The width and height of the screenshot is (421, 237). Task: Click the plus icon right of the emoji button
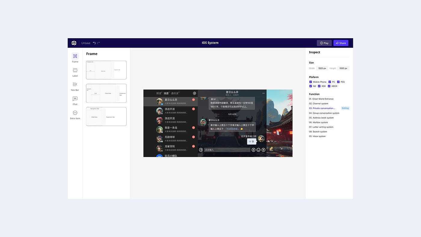point(263,150)
